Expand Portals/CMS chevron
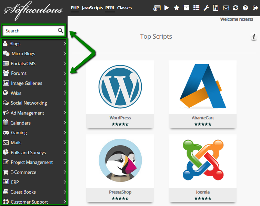 pos(65,63)
